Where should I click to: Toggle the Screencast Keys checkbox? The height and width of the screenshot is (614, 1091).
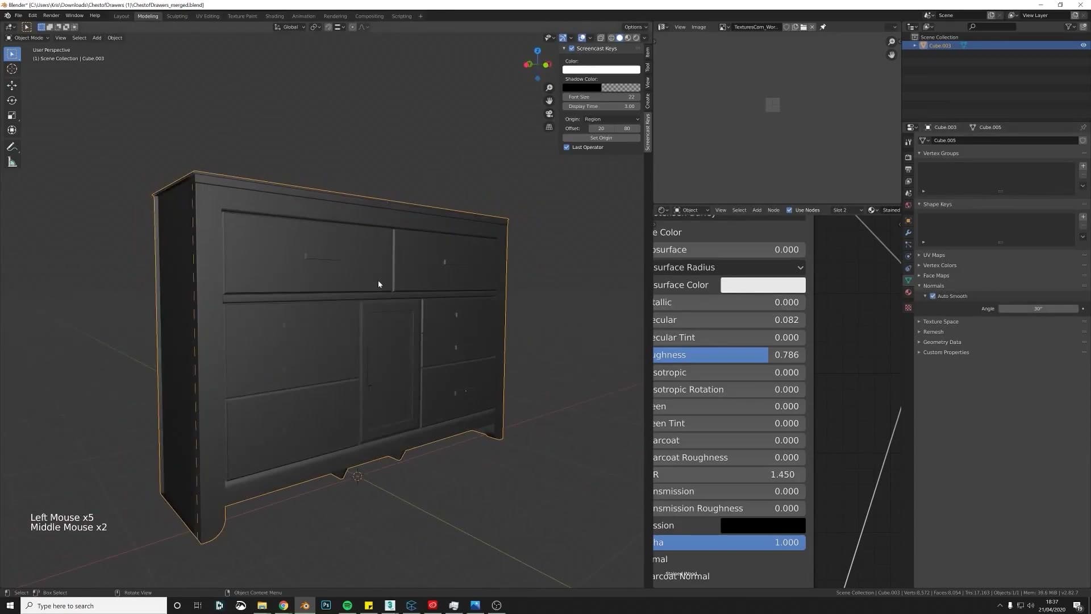pyautogui.click(x=572, y=48)
